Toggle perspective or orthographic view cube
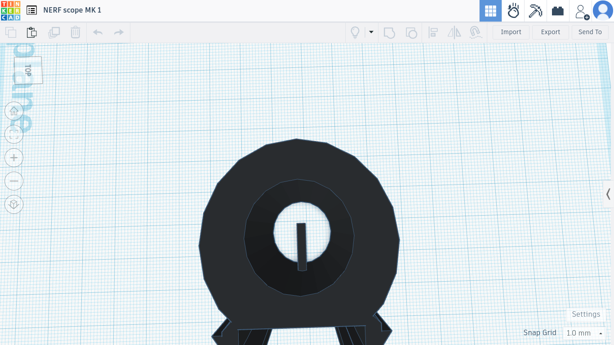Image resolution: width=614 pixels, height=345 pixels. coord(14,204)
